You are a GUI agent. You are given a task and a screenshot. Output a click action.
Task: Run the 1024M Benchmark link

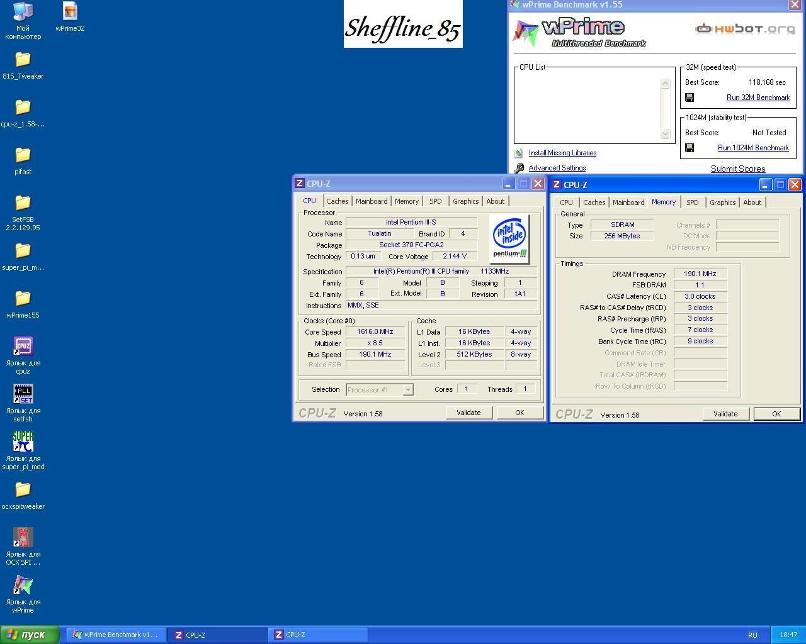click(754, 148)
